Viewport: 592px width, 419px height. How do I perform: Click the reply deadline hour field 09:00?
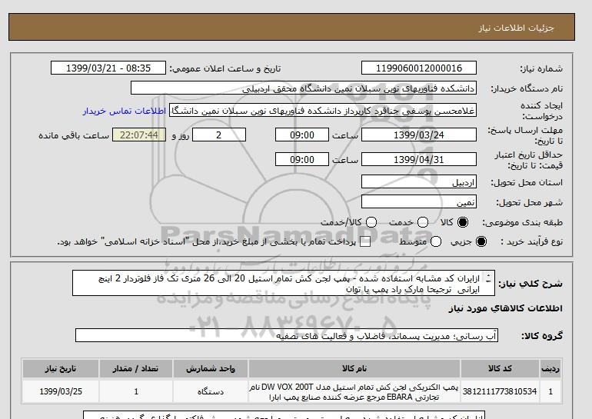[302, 135]
